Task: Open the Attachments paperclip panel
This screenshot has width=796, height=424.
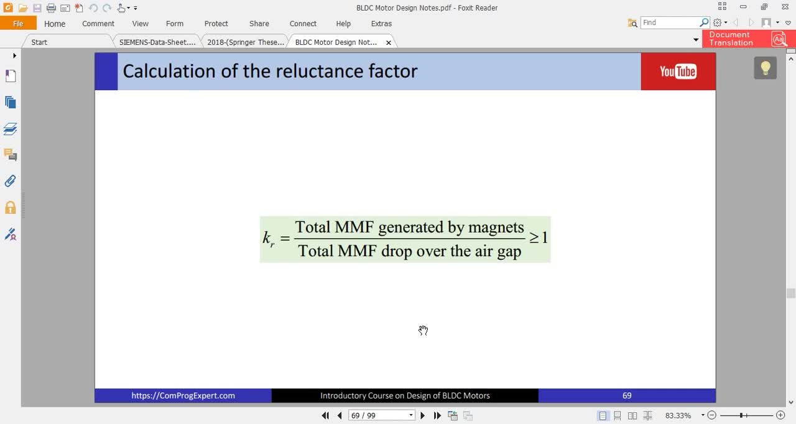Action: pyautogui.click(x=11, y=181)
